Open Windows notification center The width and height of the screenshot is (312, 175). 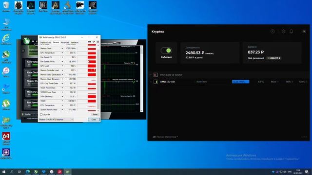[x=307, y=172]
